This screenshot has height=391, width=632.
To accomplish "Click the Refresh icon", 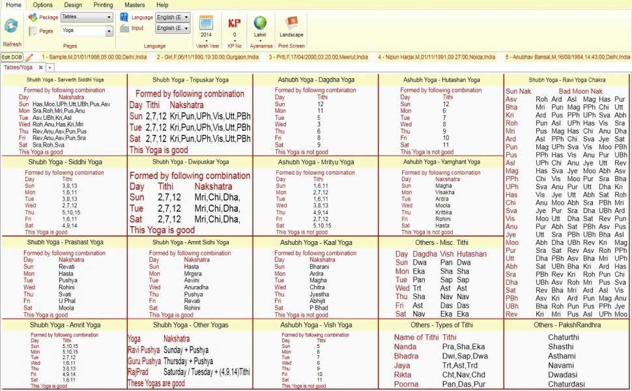I will click(11, 26).
